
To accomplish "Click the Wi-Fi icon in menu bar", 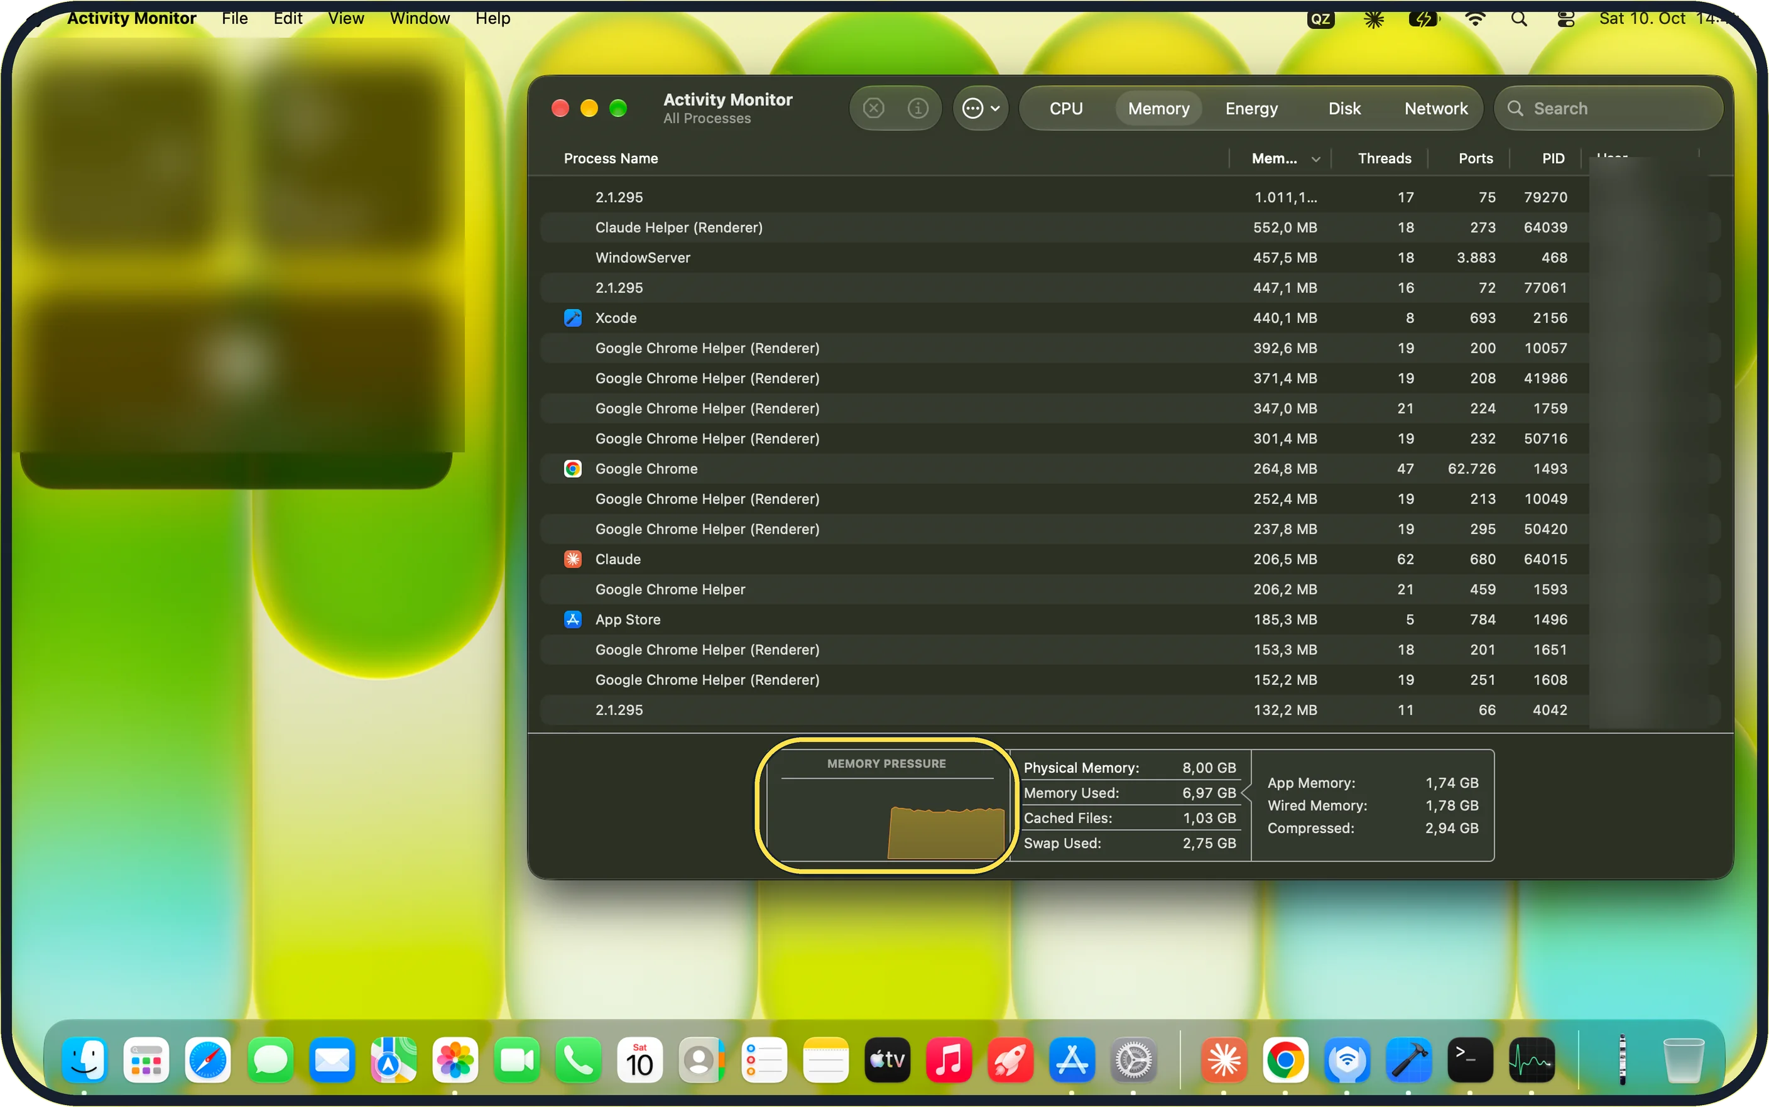I will point(1476,18).
